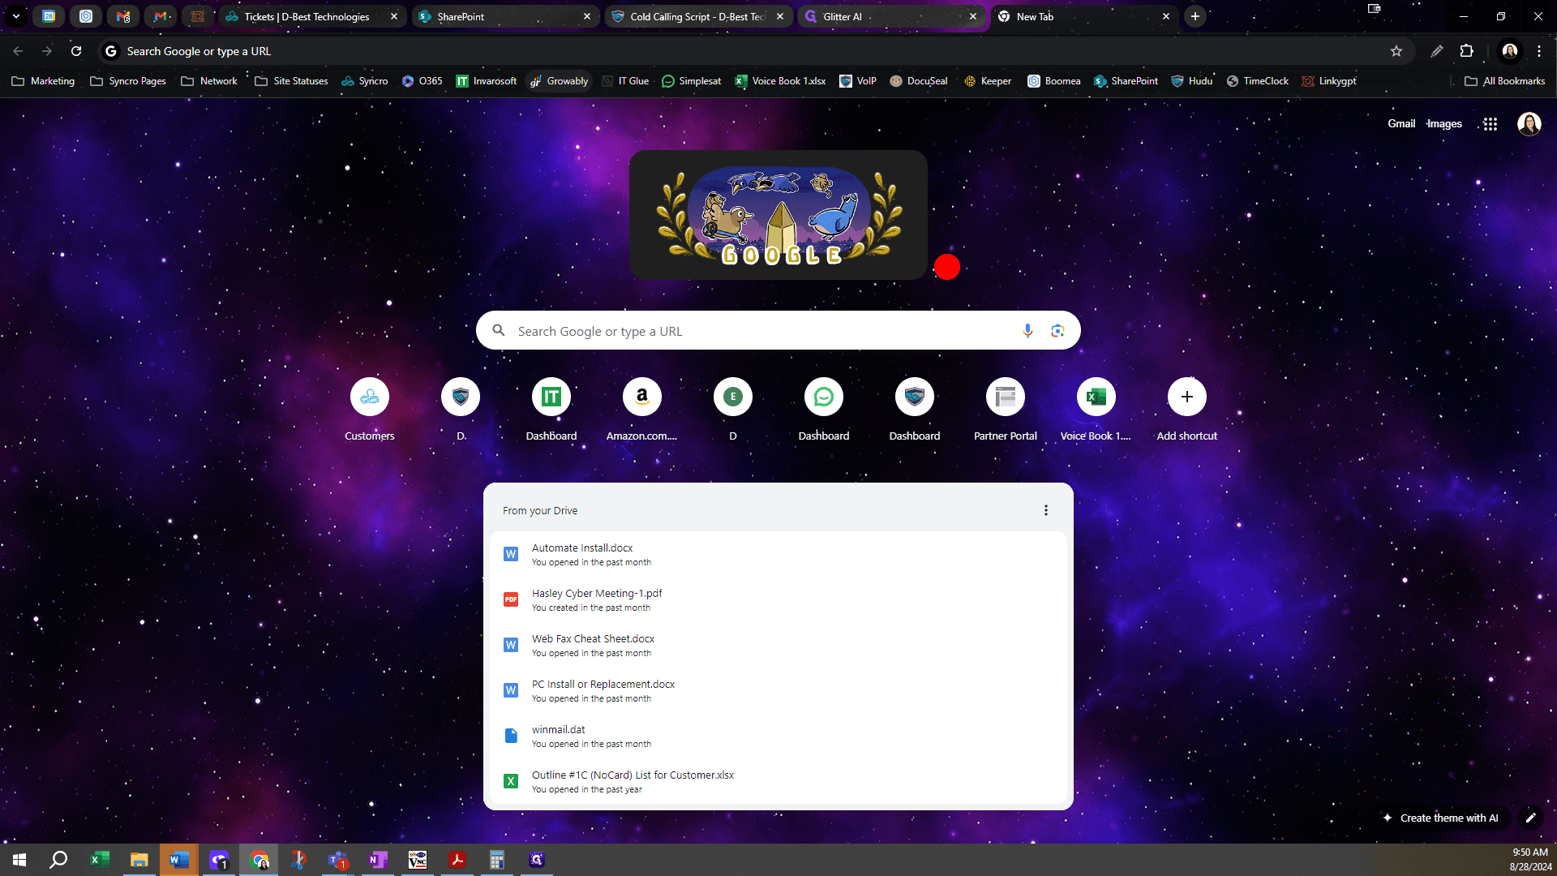Open the Chrome three-dot menu
1557x876 pixels.
coord(1539,51)
